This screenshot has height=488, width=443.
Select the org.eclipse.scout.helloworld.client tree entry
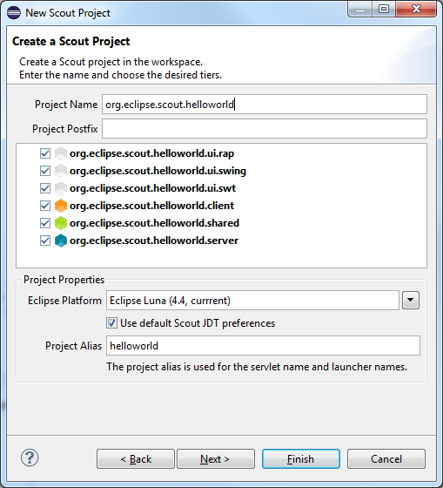(151, 206)
